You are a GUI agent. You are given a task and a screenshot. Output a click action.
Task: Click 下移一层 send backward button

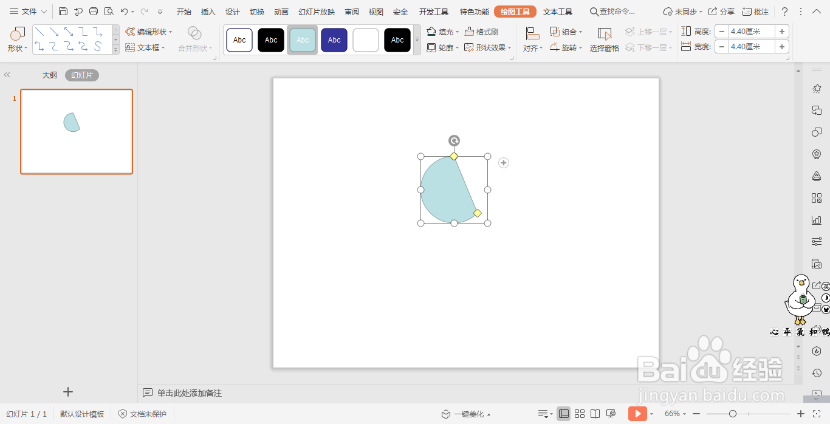648,47
